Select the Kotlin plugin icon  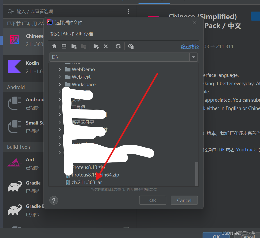click(14, 67)
